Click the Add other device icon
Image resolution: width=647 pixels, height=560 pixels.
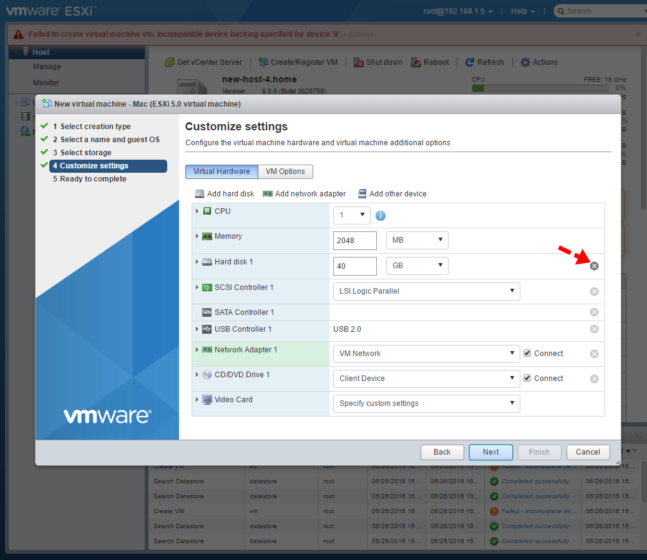[362, 194]
